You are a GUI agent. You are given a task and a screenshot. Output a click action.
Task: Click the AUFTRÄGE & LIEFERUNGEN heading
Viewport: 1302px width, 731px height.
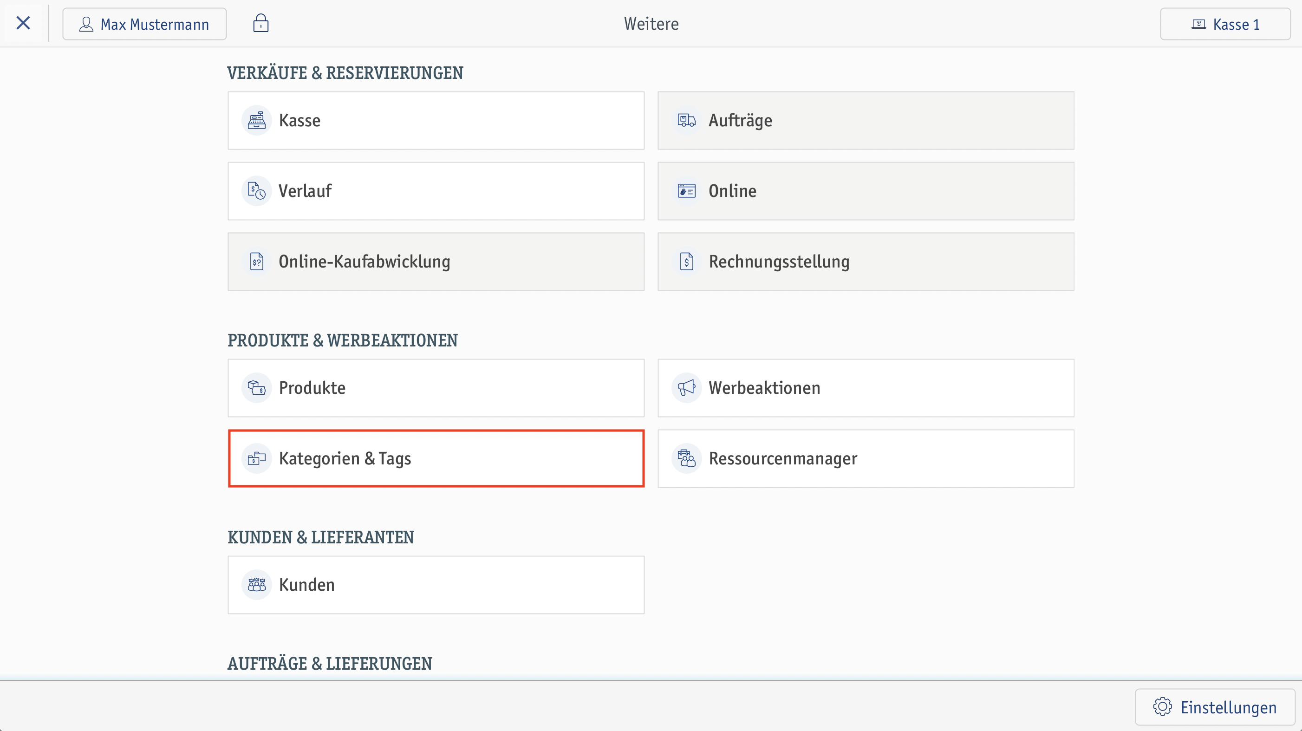[330, 663]
